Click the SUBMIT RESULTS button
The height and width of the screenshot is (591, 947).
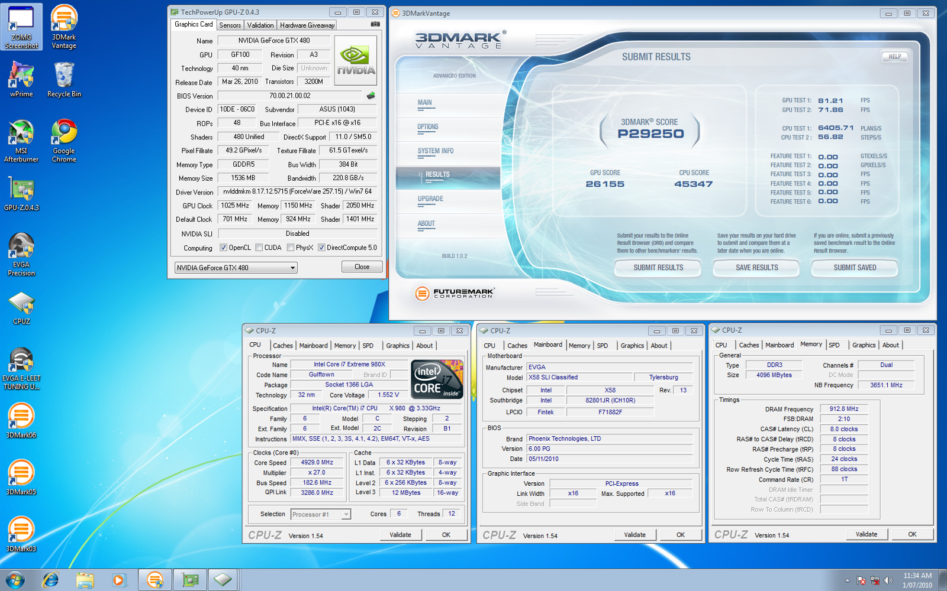click(x=658, y=268)
